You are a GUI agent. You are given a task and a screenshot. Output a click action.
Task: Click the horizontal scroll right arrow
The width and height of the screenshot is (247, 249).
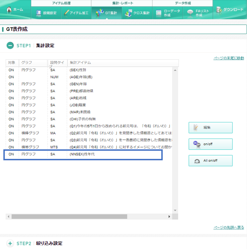click(x=169, y=216)
